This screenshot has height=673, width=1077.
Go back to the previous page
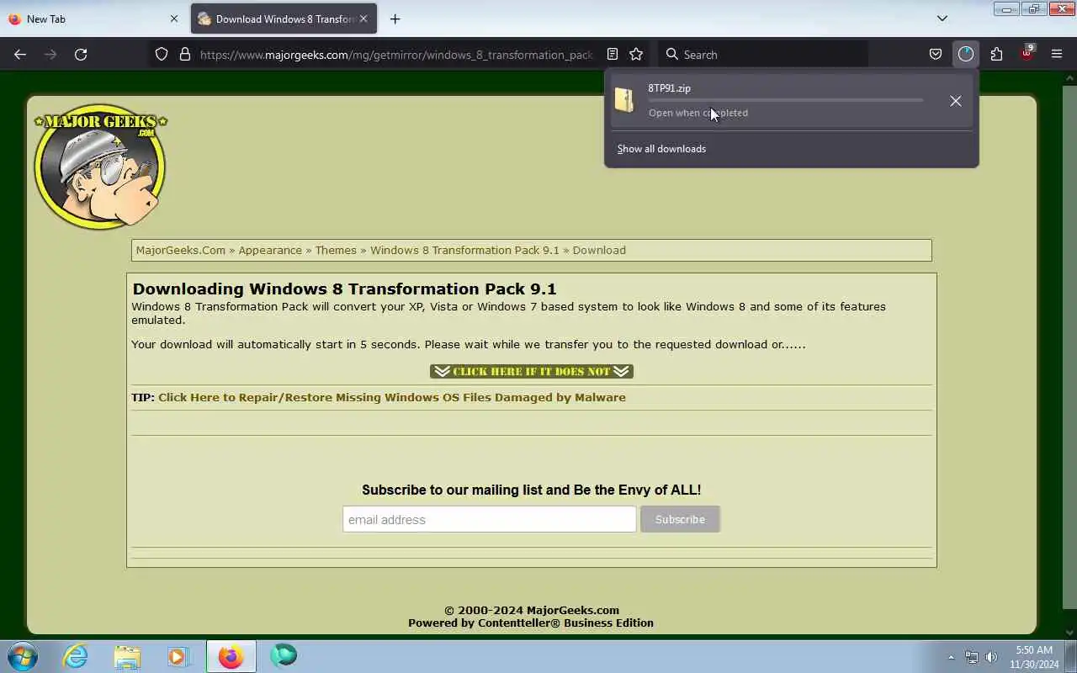(x=20, y=54)
